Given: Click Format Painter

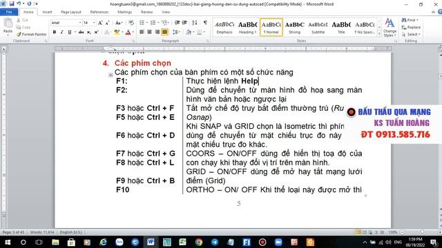Looking at the screenshot, I should pos(31,34).
